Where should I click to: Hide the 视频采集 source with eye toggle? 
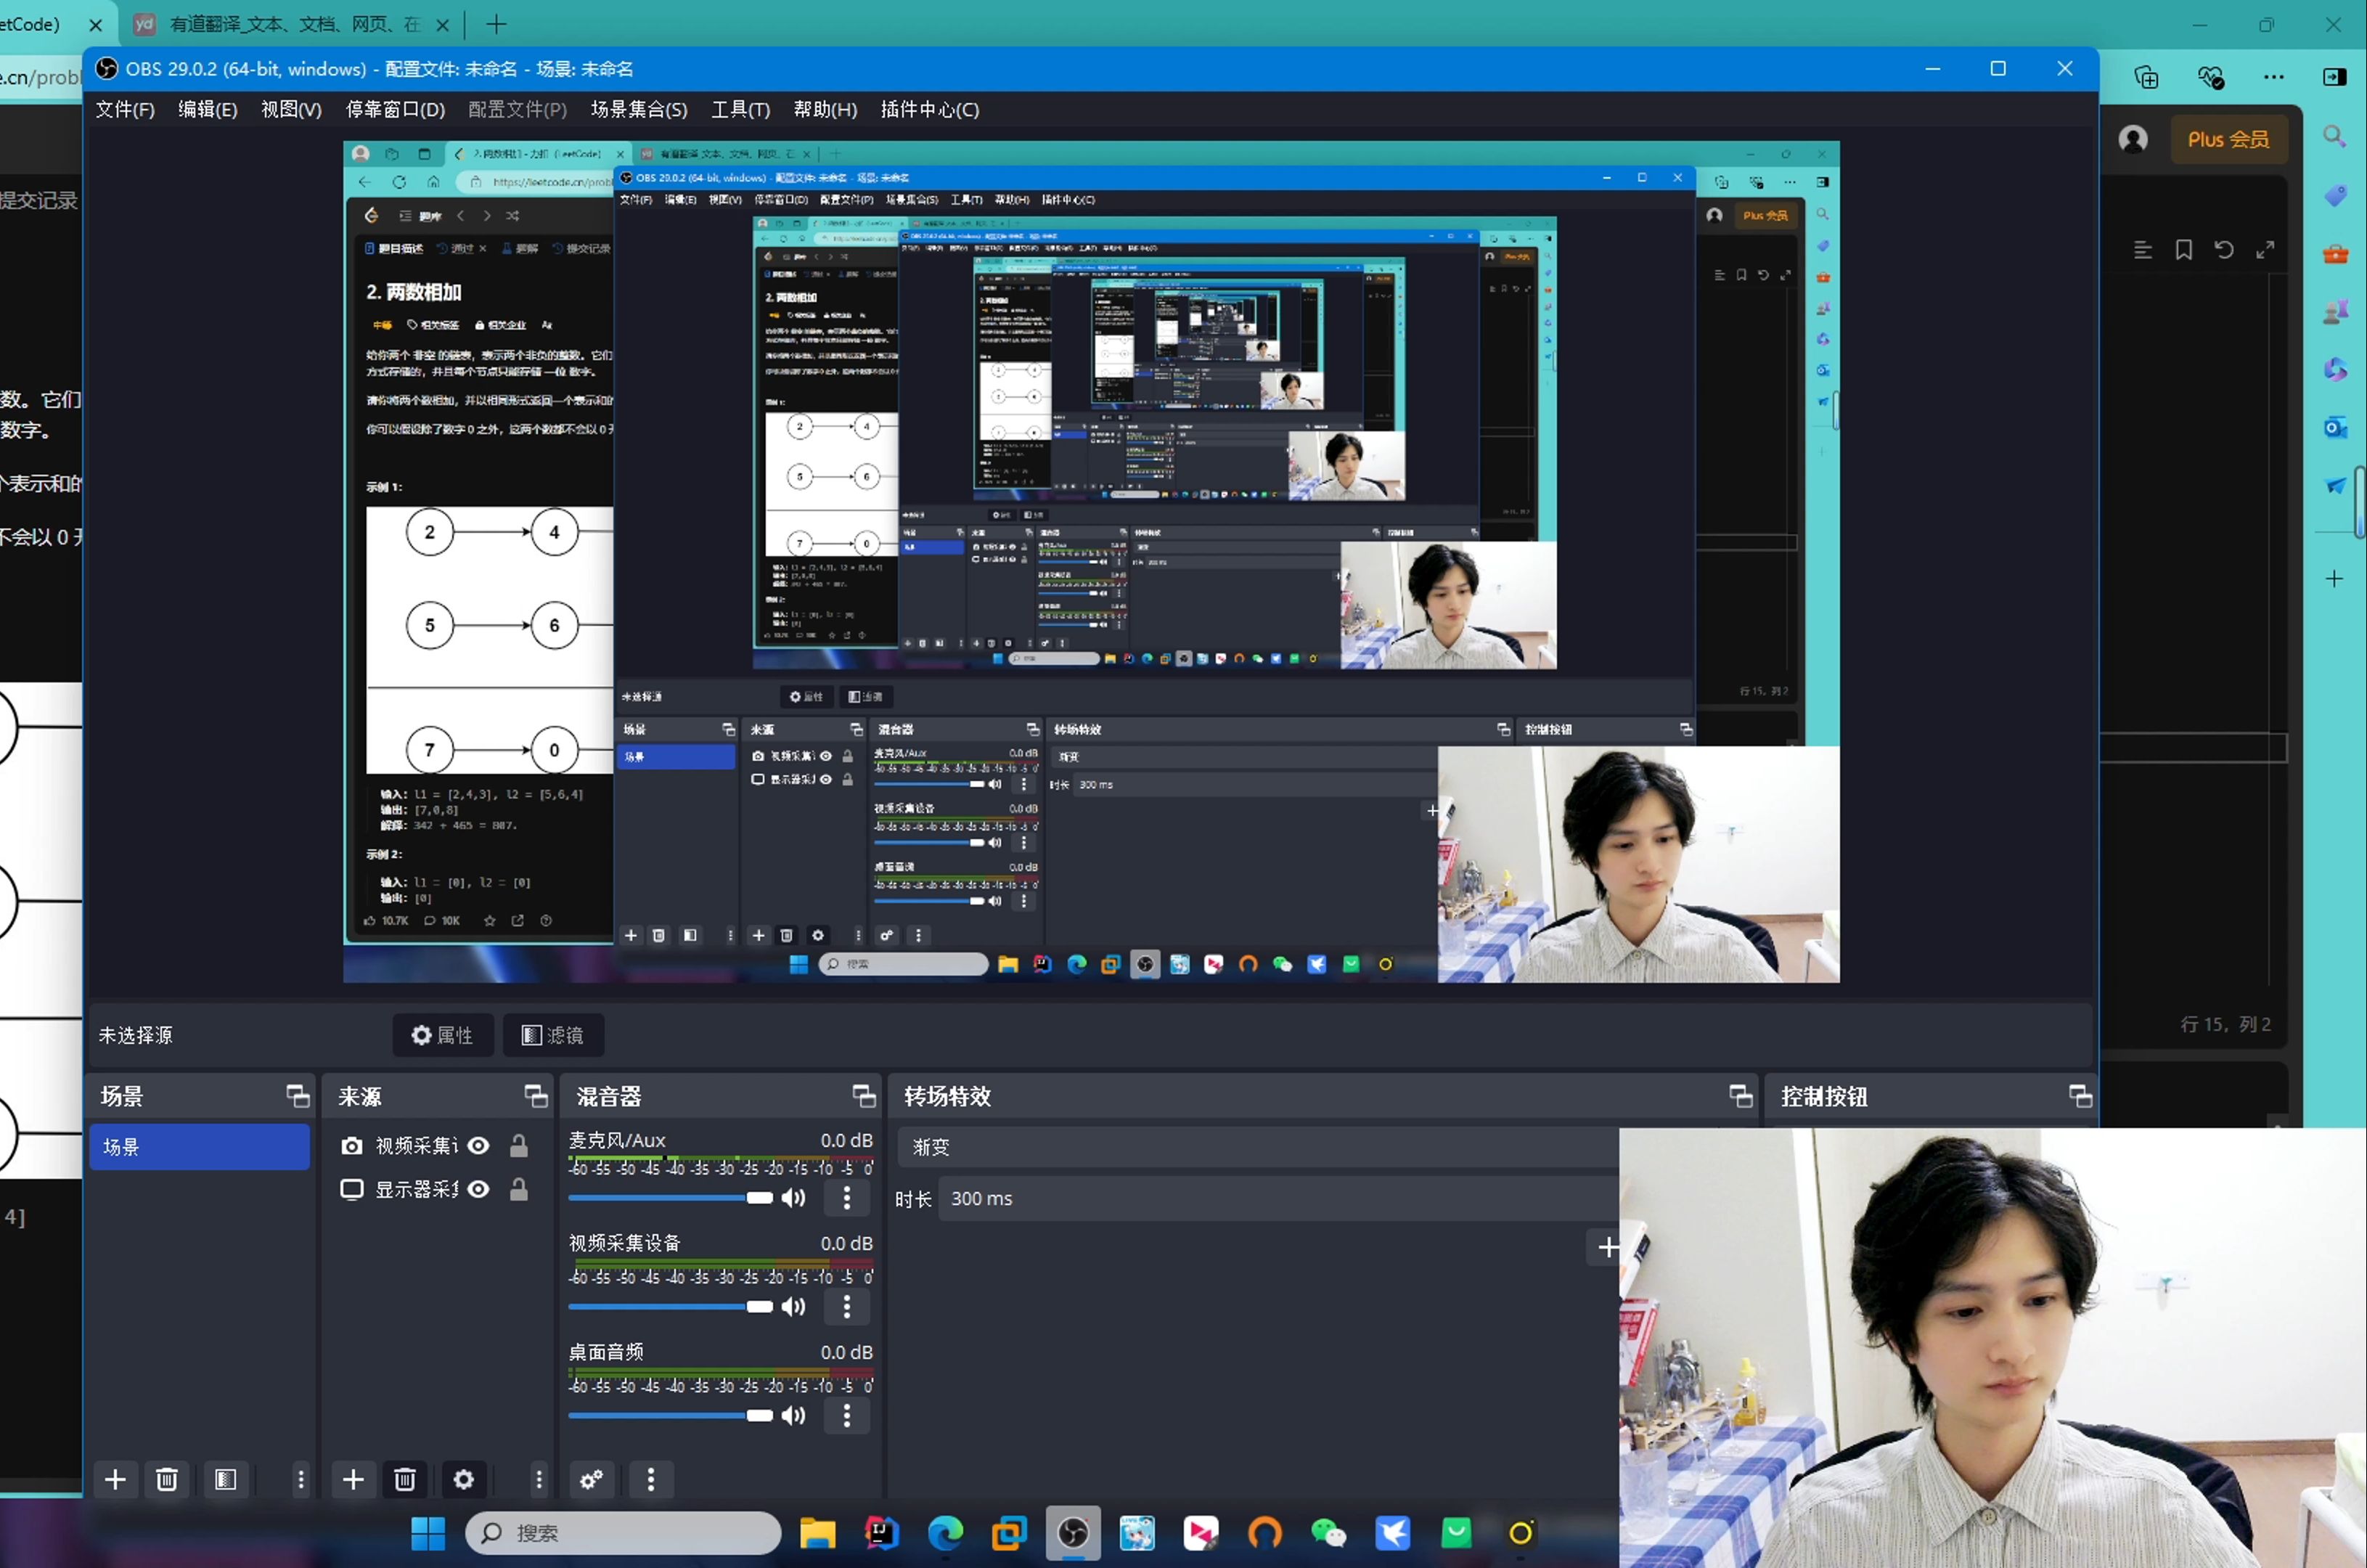(479, 1146)
